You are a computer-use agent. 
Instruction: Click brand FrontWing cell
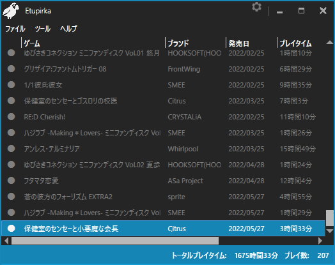click(184, 69)
